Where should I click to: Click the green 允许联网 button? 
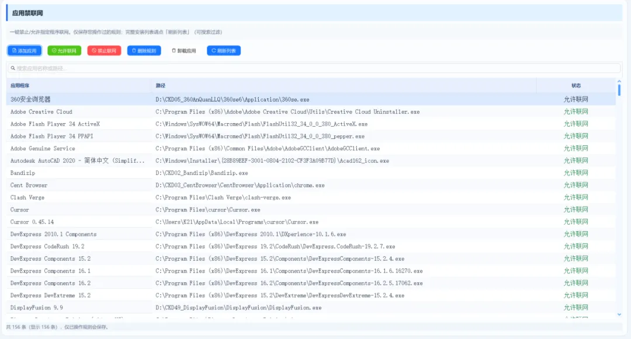pyautogui.click(x=64, y=51)
